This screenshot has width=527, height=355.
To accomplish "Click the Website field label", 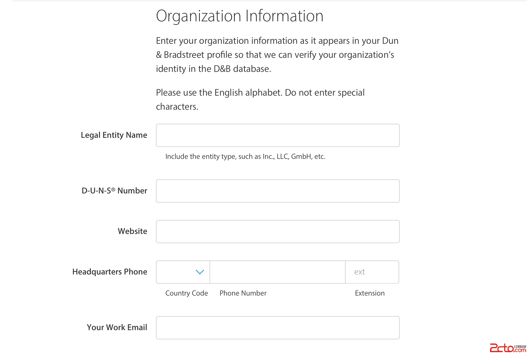I will pos(132,231).
